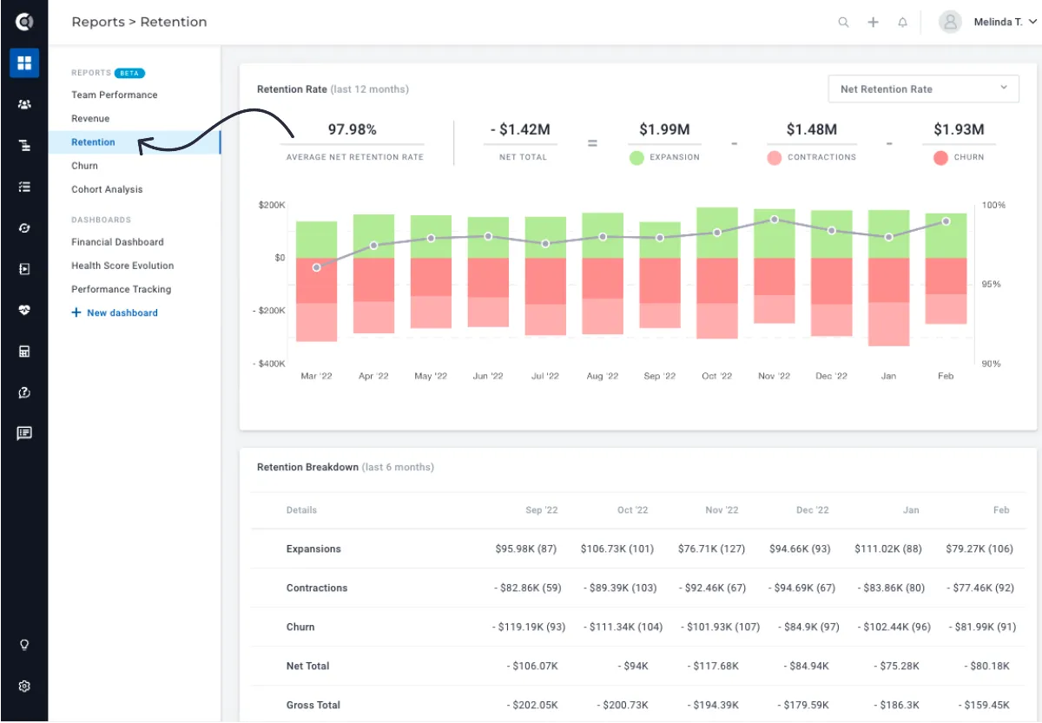Image resolution: width=1042 pixels, height=723 pixels.
Task: Click the Expansions row label
Action: point(313,549)
